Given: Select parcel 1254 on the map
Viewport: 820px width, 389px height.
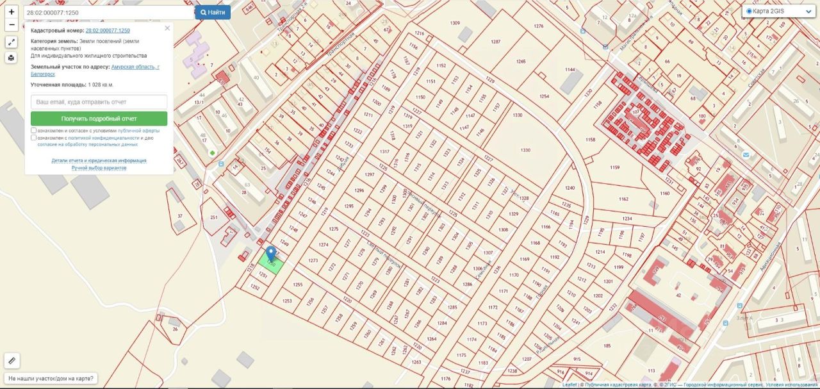Looking at the screenshot, I should (544, 96).
